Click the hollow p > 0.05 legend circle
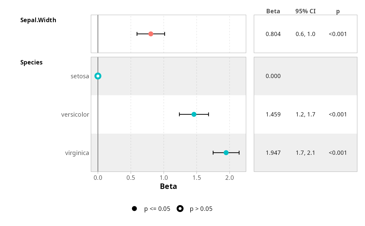 180,209
